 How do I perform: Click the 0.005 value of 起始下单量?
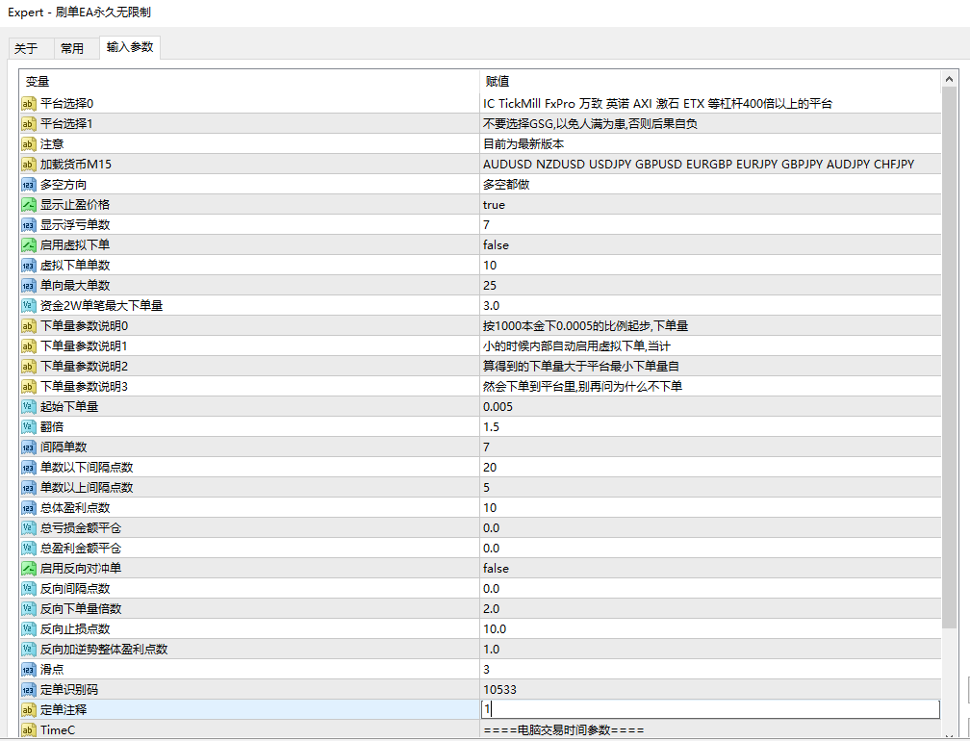point(498,407)
